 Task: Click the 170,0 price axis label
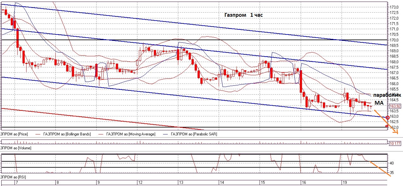[x=394, y=40]
